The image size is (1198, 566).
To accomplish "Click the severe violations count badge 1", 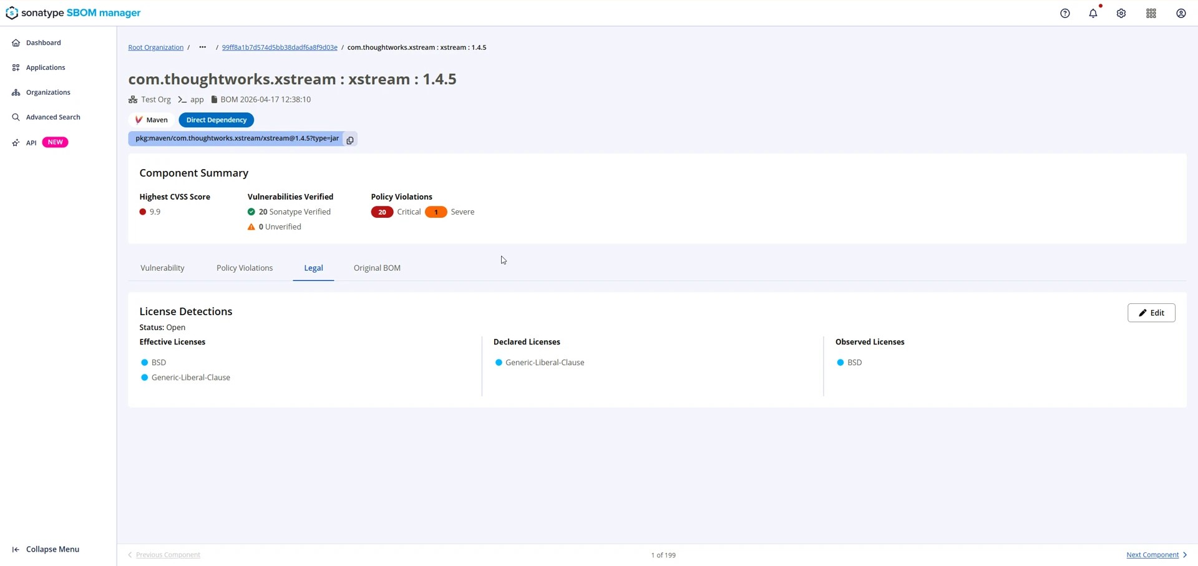I will tap(436, 212).
